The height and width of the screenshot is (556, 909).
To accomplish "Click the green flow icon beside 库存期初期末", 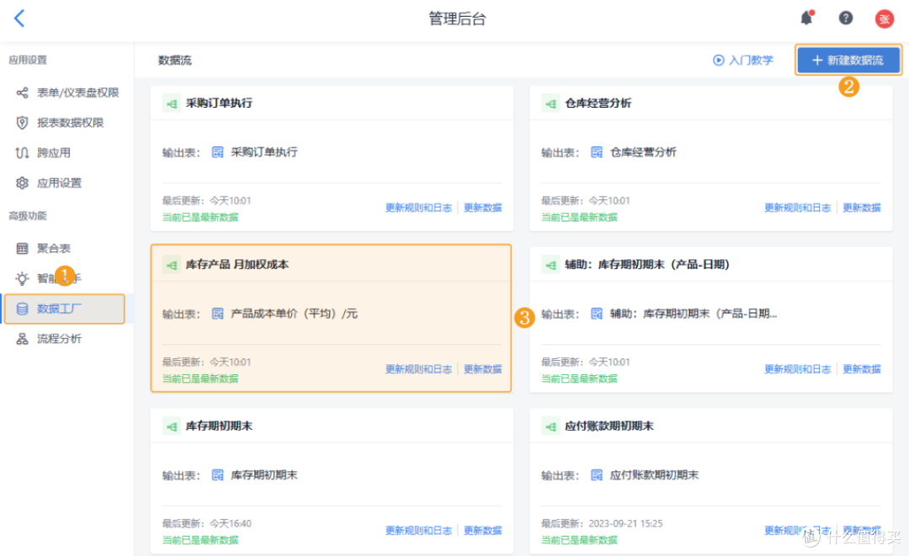I will [172, 426].
